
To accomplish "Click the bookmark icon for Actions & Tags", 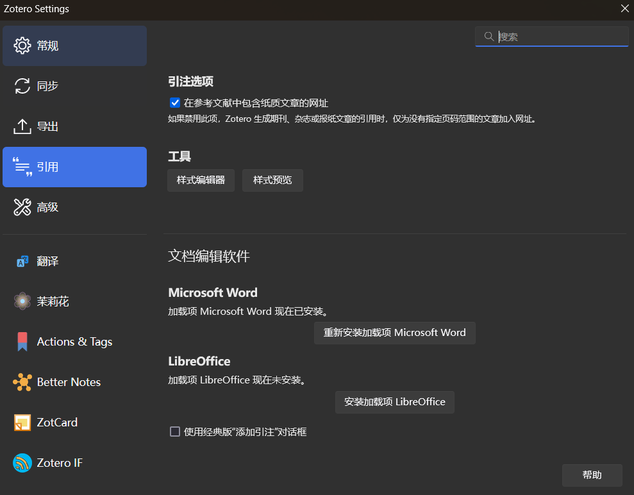I will 22,342.
